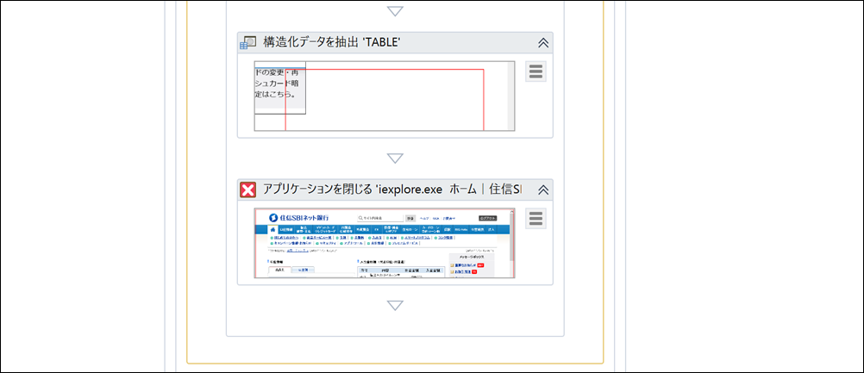Click the insertion arrow above the TABLE activity

[395, 11]
